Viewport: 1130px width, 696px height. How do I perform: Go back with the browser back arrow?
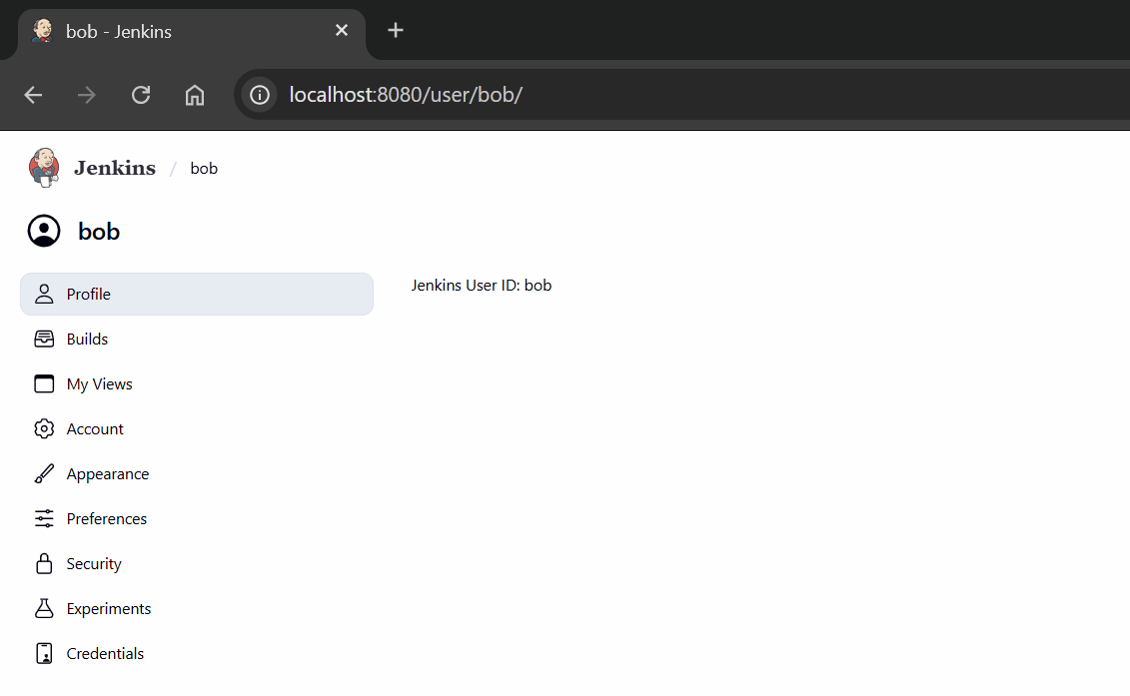coord(33,95)
